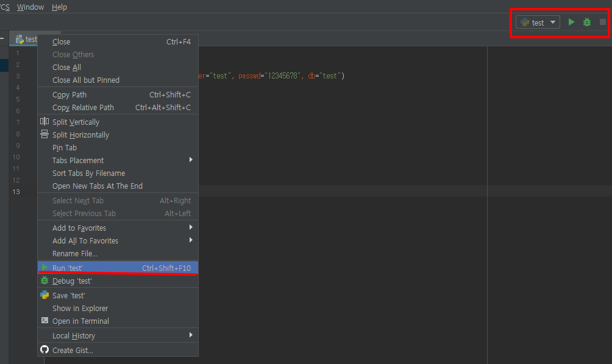Expand the Add to Favorites submenu arrow

click(x=191, y=227)
